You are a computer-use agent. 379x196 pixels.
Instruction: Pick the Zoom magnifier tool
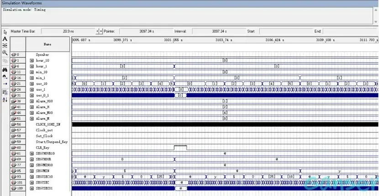5,53
